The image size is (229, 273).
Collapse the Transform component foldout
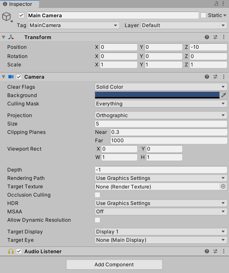(3, 37)
